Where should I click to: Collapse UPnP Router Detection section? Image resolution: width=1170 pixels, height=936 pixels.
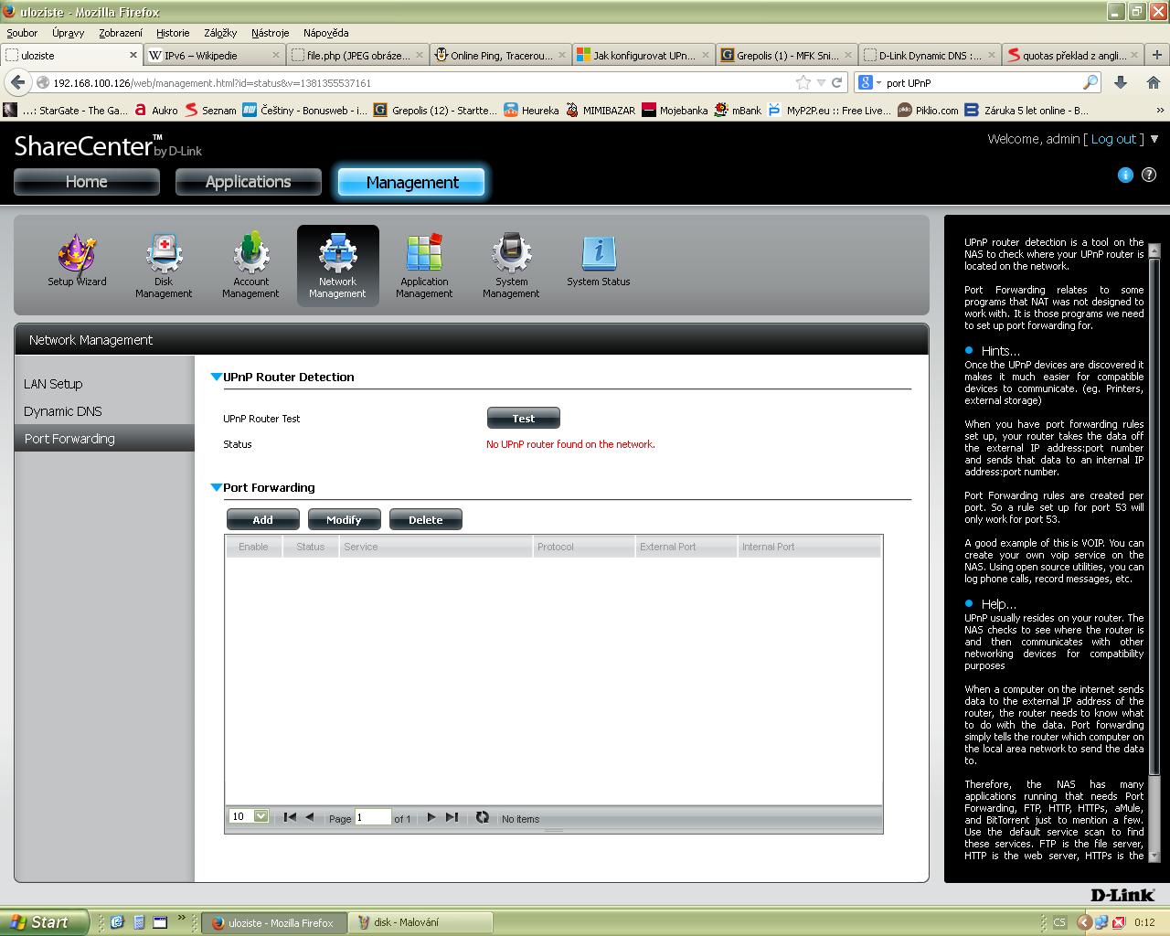(x=217, y=377)
